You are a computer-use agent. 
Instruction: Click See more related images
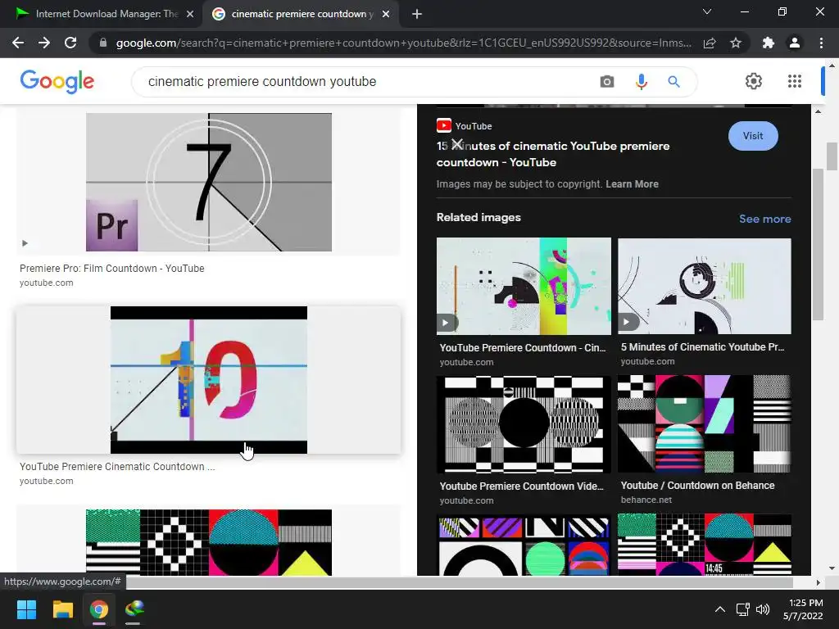764,219
